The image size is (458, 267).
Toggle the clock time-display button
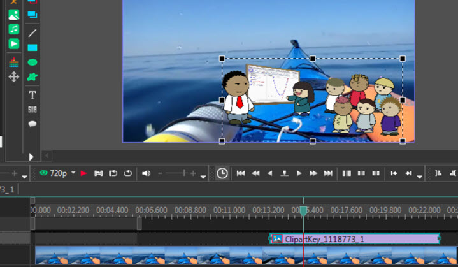[x=222, y=173]
